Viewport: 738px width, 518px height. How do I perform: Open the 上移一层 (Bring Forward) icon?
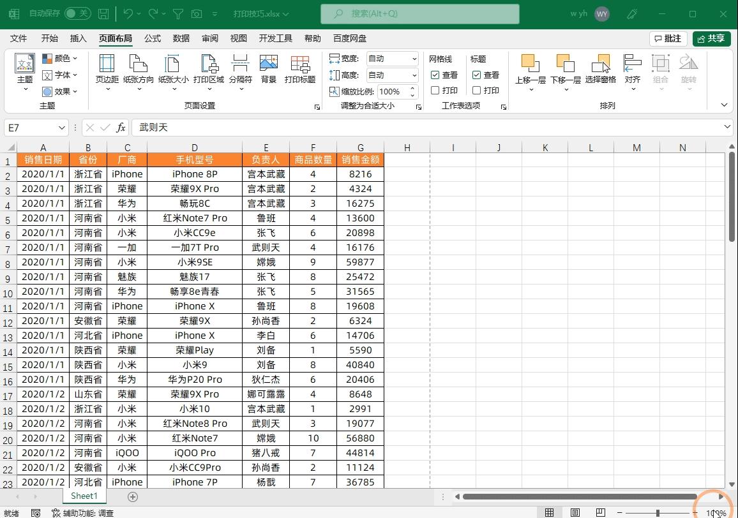point(530,70)
